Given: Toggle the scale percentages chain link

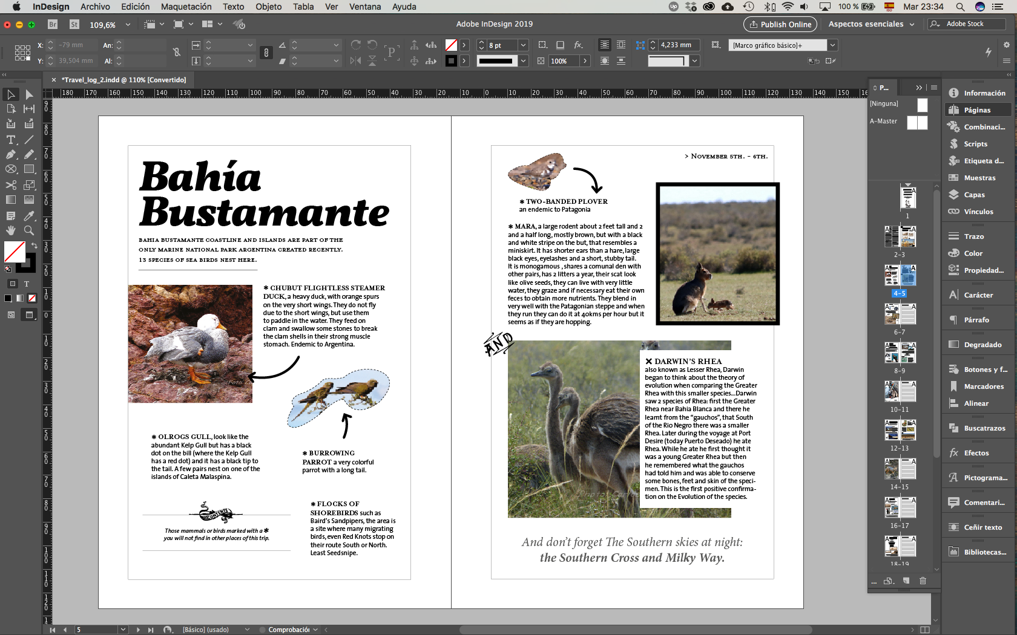Looking at the screenshot, I should (x=266, y=53).
